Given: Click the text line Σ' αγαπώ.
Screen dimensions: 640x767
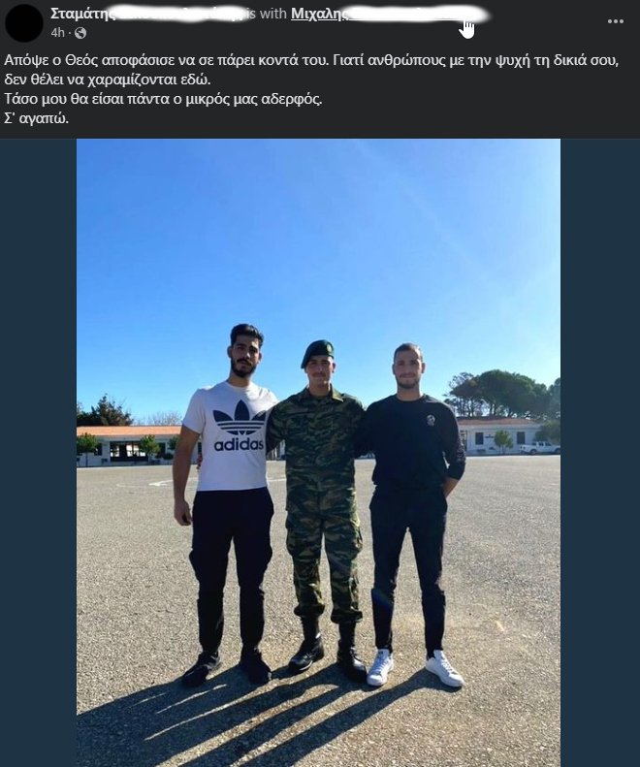Looking at the screenshot, I should [36, 118].
